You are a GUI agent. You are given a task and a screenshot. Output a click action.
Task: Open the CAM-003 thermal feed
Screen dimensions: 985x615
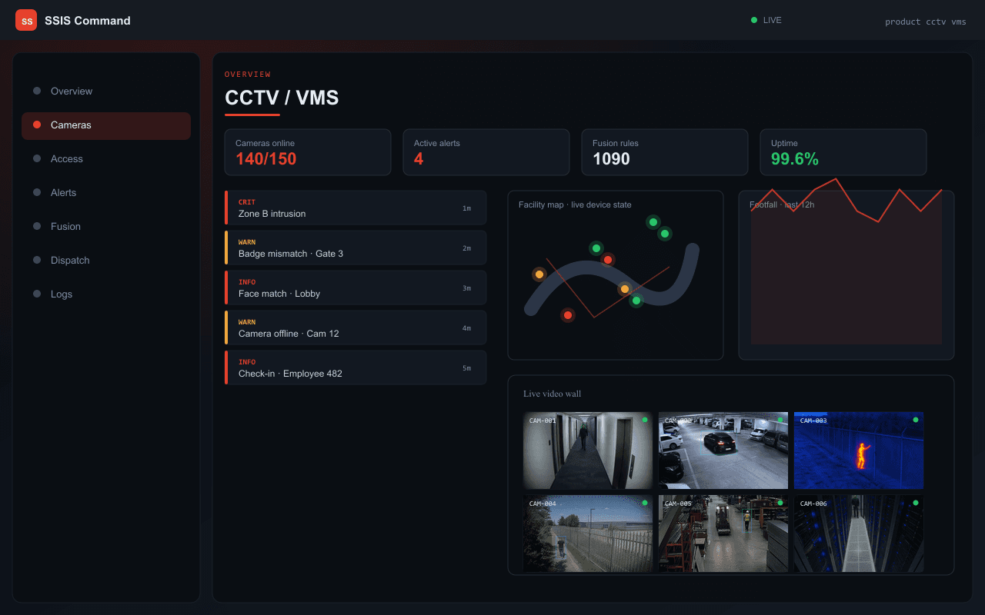[x=859, y=450]
